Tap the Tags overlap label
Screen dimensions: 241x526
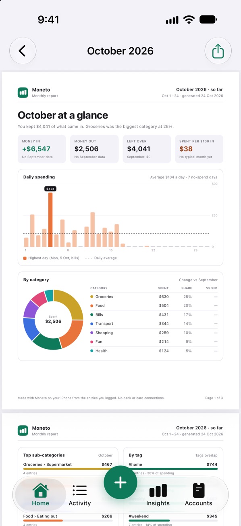pyautogui.click(x=206, y=456)
